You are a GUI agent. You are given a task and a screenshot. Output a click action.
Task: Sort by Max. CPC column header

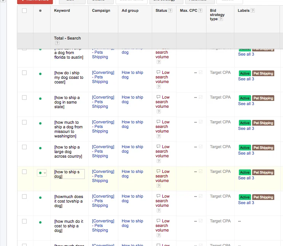pos(188,11)
